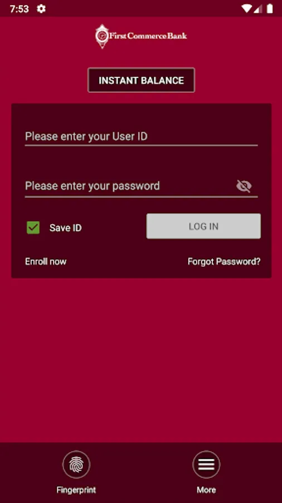The width and height of the screenshot is (282, 503).
Task: Uncheck the Save ID checkbox
Action: click(33, 228)
